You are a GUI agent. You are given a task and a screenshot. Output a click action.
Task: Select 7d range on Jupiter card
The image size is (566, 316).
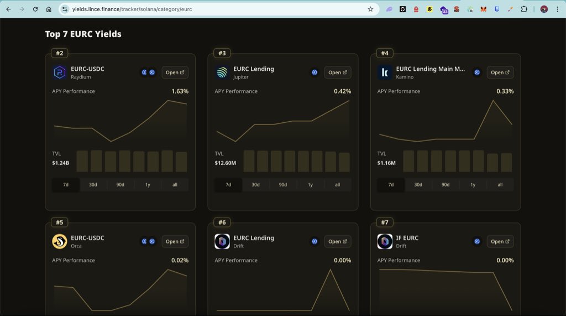click(228, 185)
